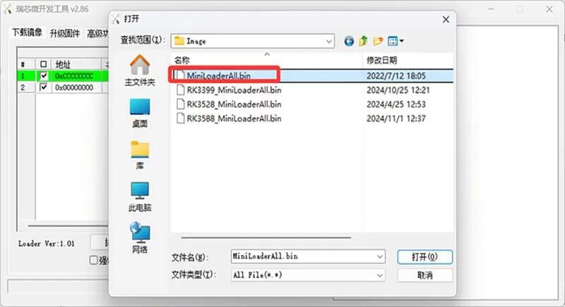Screen dimensions: 565x307
Task: Toggle checkbox for row 2 address 0x00000000
Action: pos(44,88)
